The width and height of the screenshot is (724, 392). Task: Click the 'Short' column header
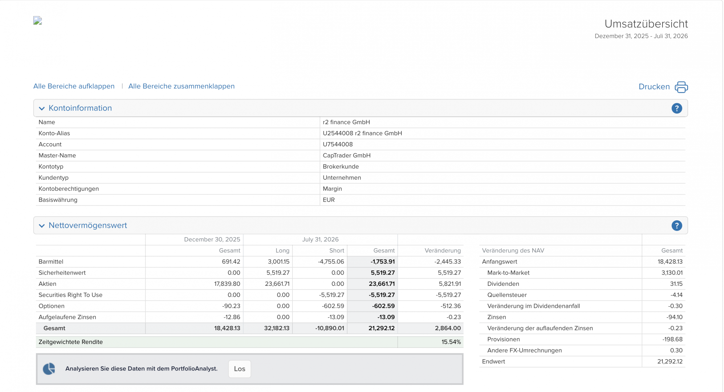[337, 251]
